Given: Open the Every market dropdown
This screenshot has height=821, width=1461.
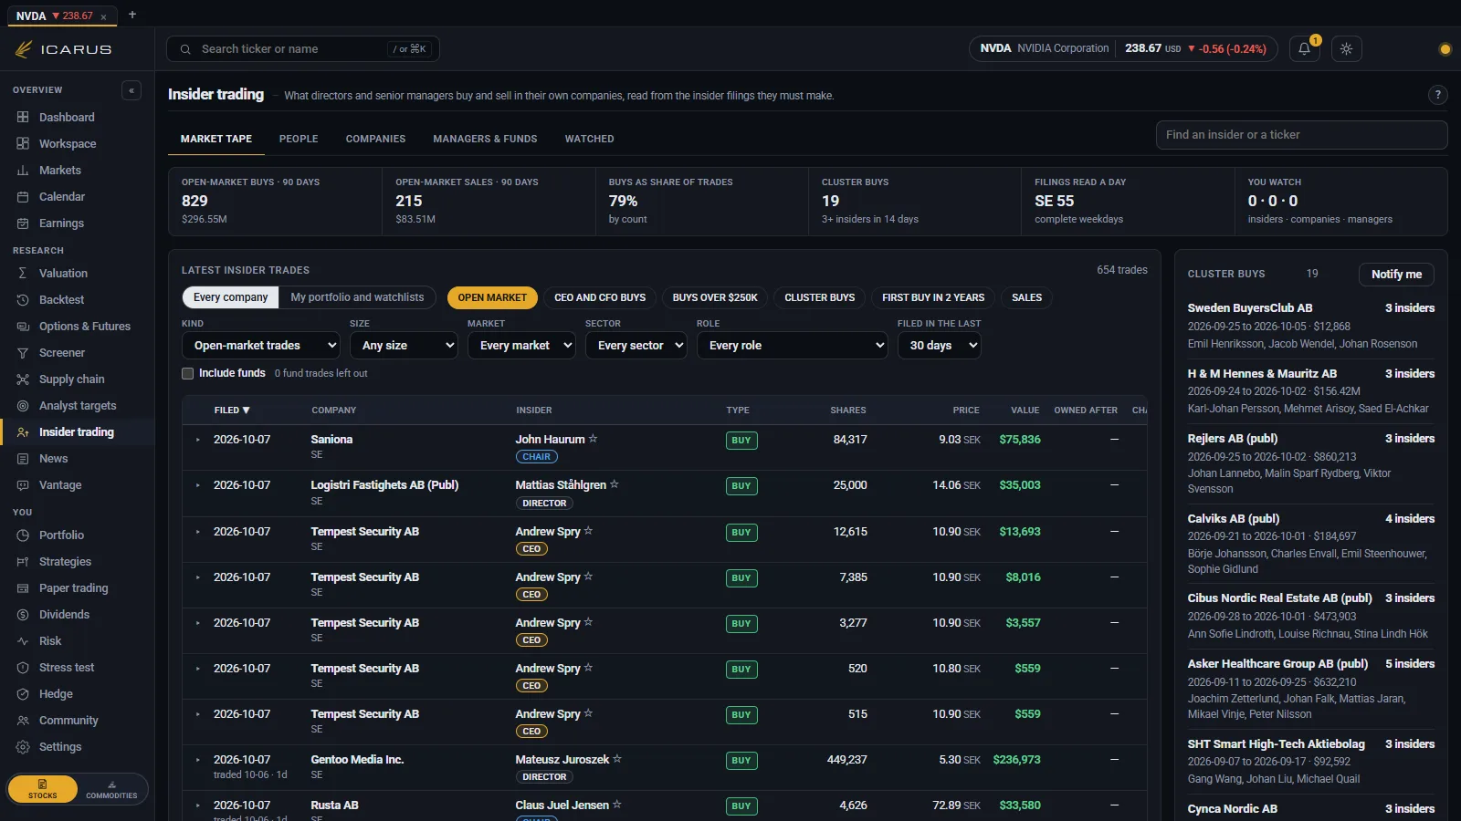Looking at the screenshot, I should pyautogui.click(x=522, y=346).
